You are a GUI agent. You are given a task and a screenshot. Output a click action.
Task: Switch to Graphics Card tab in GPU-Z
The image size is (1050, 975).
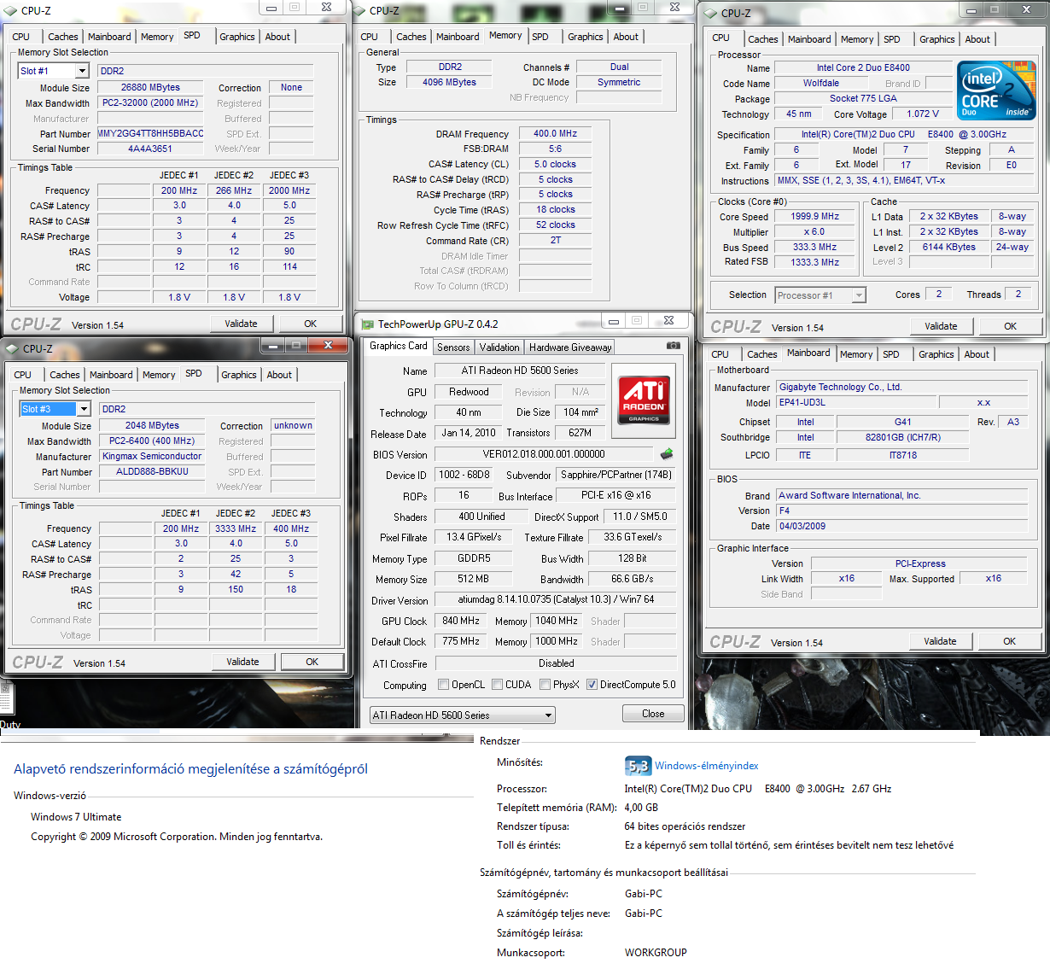[x=398, y=346]
